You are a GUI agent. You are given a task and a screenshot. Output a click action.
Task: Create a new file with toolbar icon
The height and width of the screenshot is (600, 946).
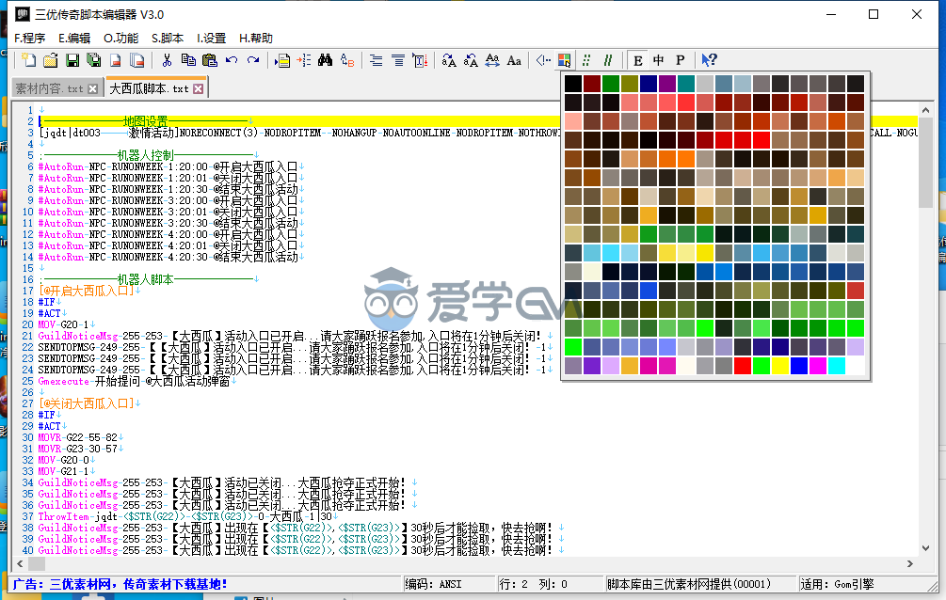click(x=29, y=60)
